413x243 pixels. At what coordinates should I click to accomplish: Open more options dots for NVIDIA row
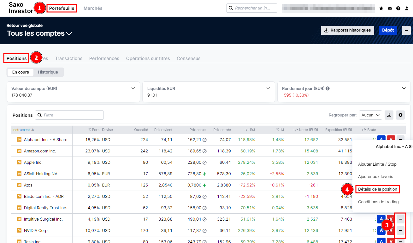(x=401, y=230)
